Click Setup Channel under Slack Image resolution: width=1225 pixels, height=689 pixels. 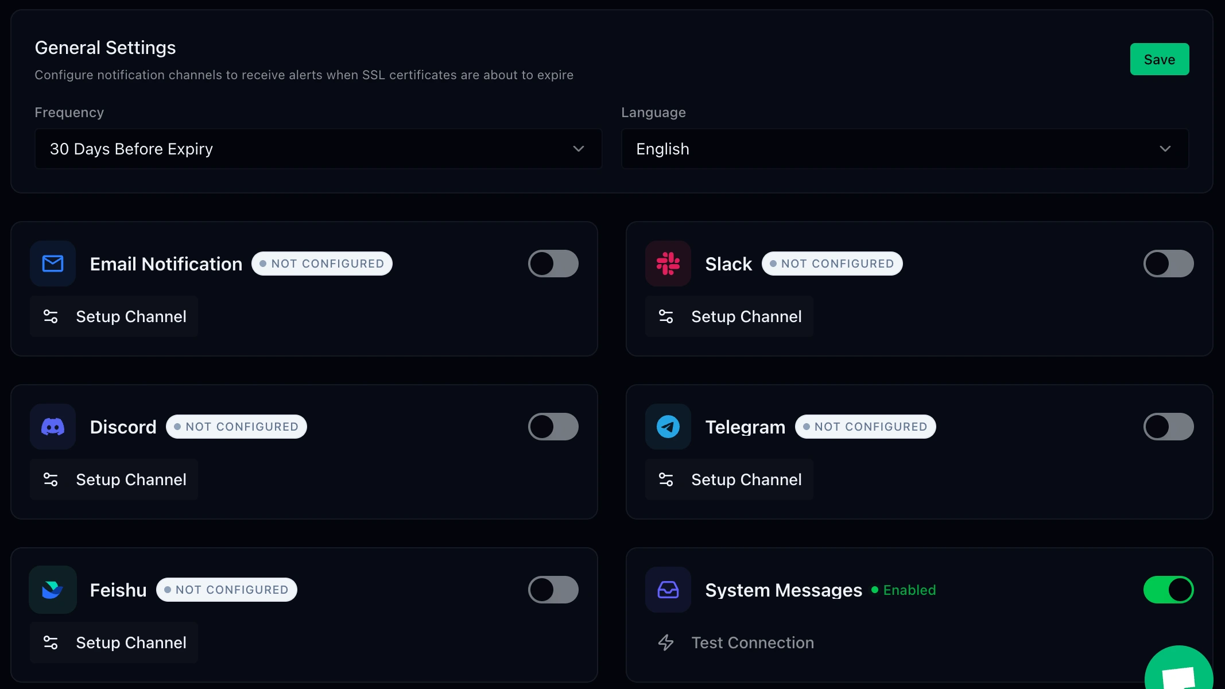click(729, 316)
